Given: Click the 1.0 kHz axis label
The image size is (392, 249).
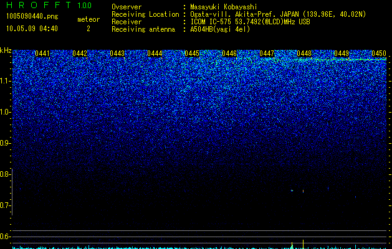Looking at the screenshot, I should pyautogui.click(x=6, y=112).
